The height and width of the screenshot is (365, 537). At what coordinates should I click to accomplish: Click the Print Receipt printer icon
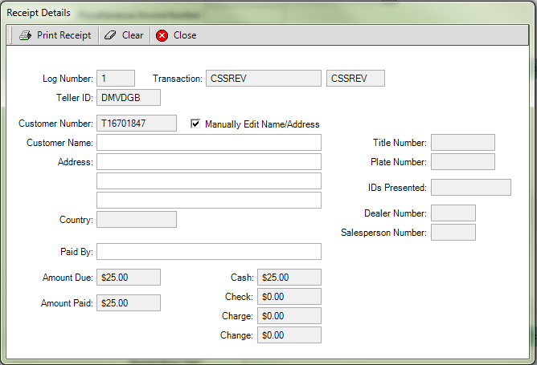tap(25, 35)
